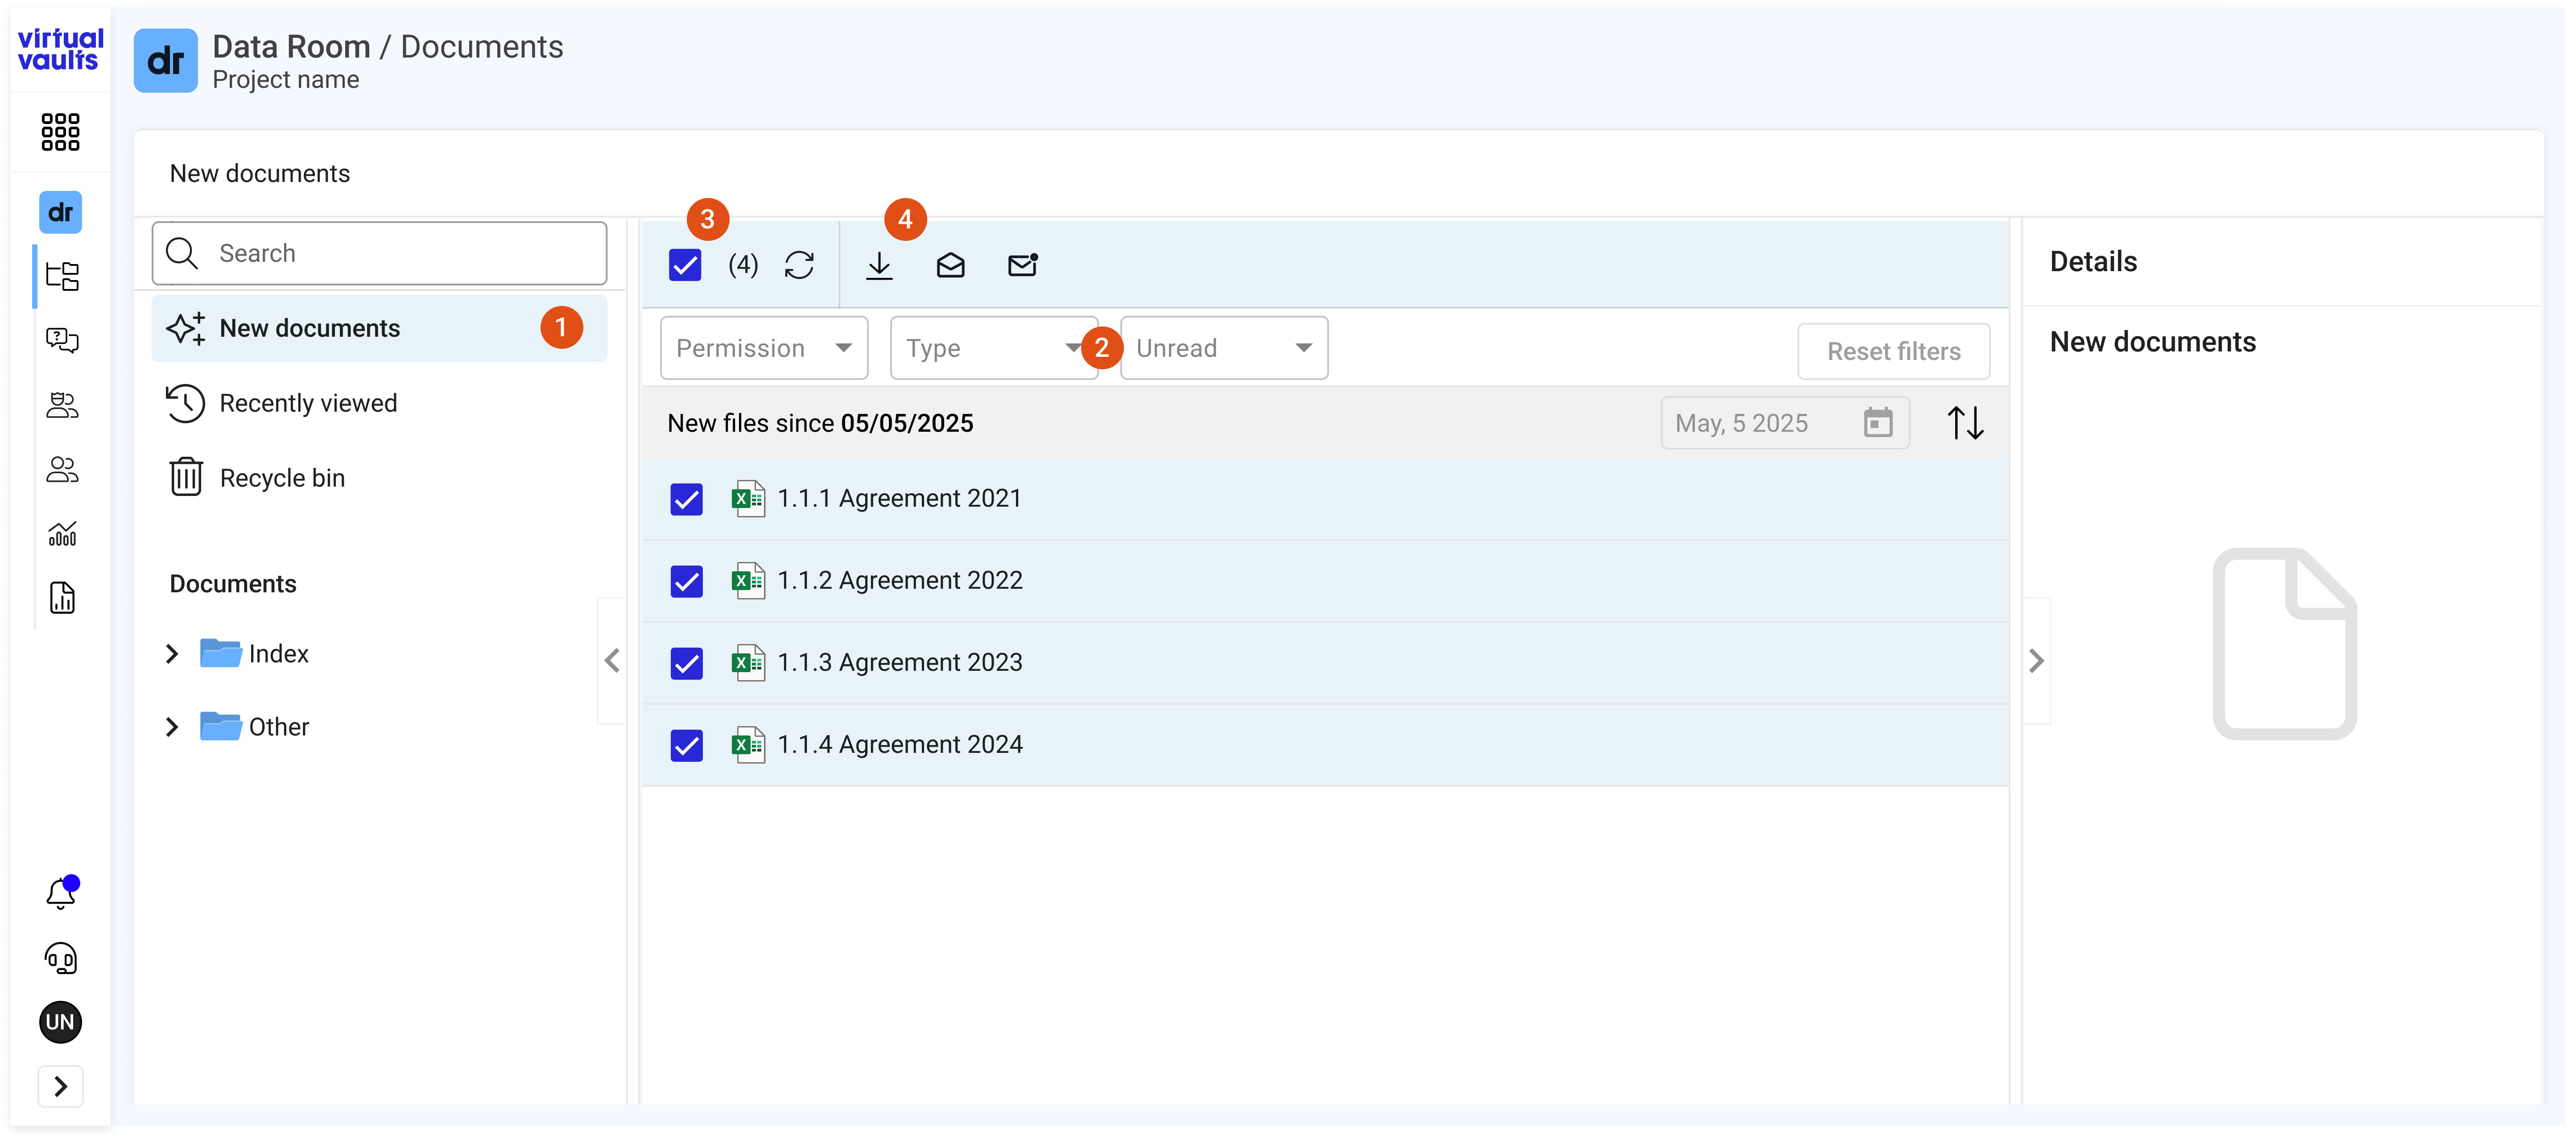Viewport: 2576px width, 1140px height.
Task: Click the Data Room breadcrumb title
Action: tap(291, 46)
